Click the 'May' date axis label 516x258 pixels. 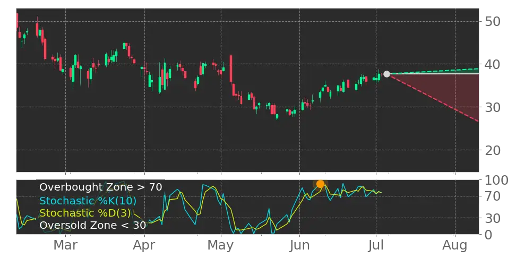tap(221, 245)
